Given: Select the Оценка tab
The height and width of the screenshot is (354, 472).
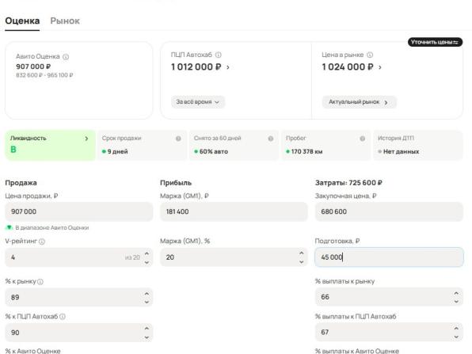Looking at the screenshot, I should [22, 21].
